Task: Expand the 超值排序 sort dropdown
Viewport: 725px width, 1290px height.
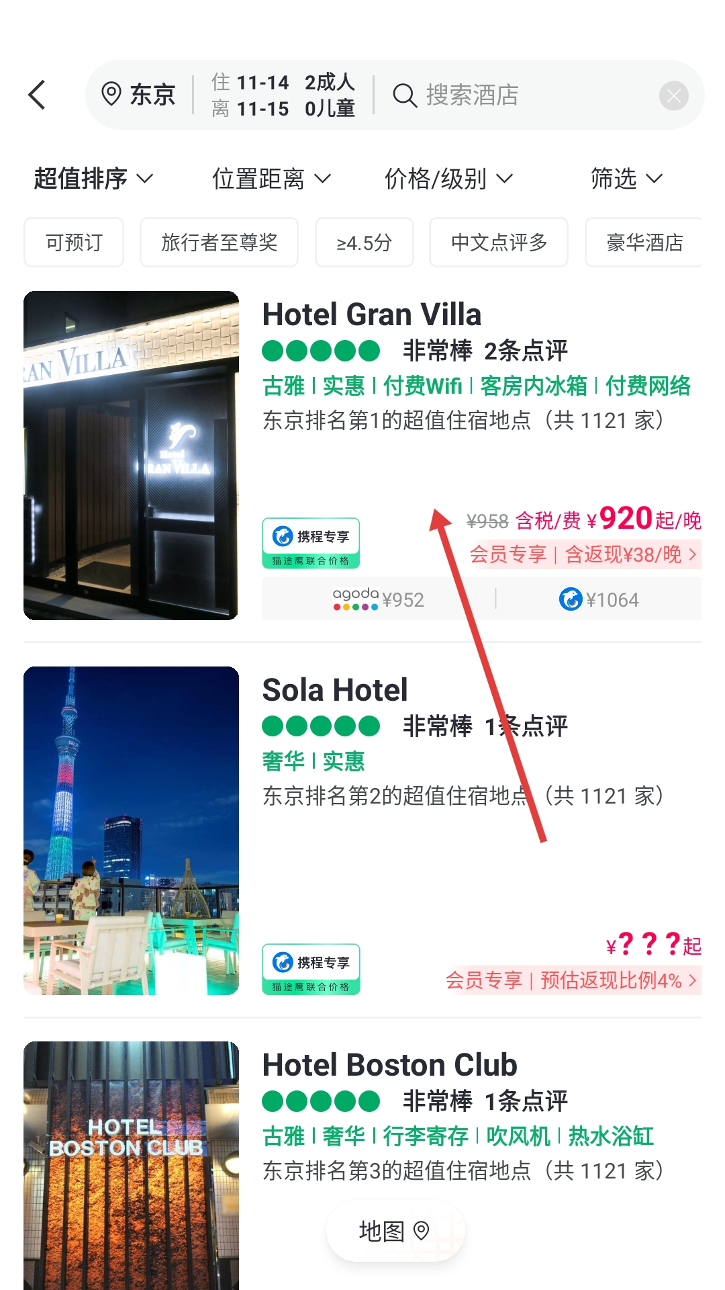Action: point(94,179)
